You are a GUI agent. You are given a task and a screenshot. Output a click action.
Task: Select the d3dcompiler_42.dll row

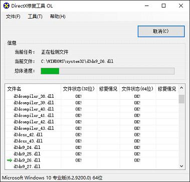(x=92, y=122)
